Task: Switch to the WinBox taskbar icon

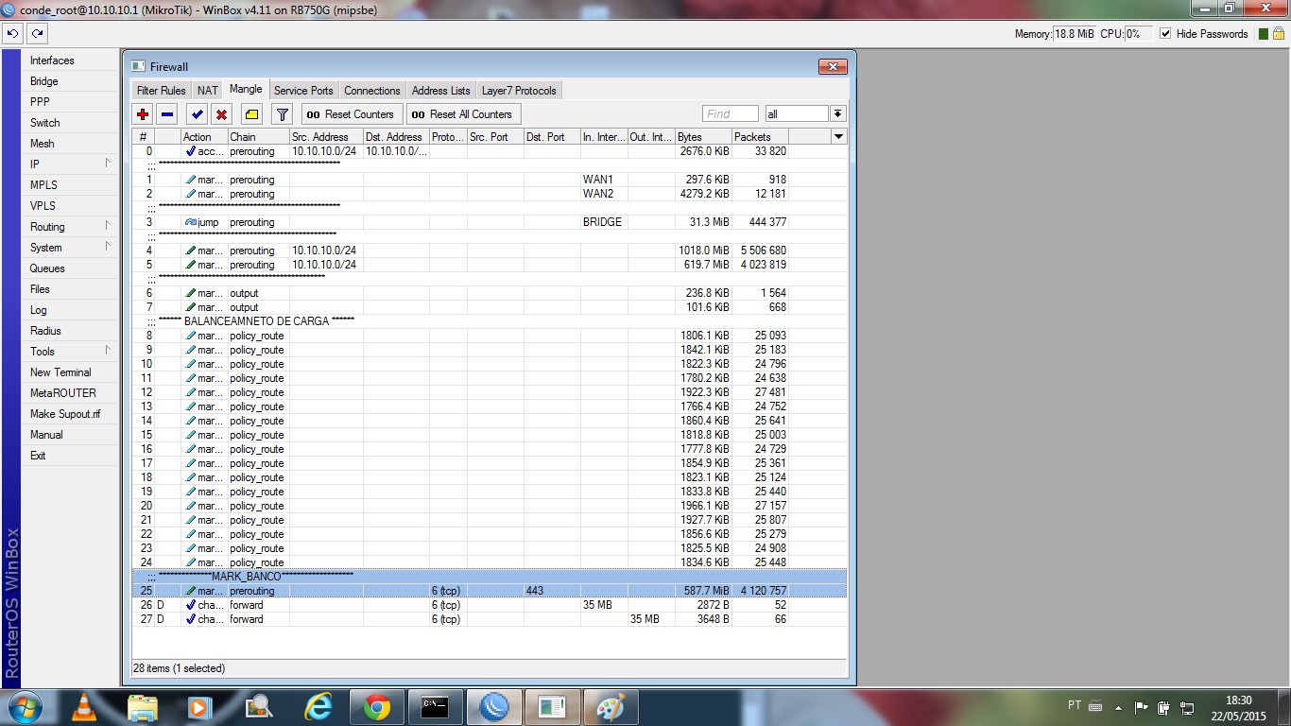Action: (x=493, y=706)
